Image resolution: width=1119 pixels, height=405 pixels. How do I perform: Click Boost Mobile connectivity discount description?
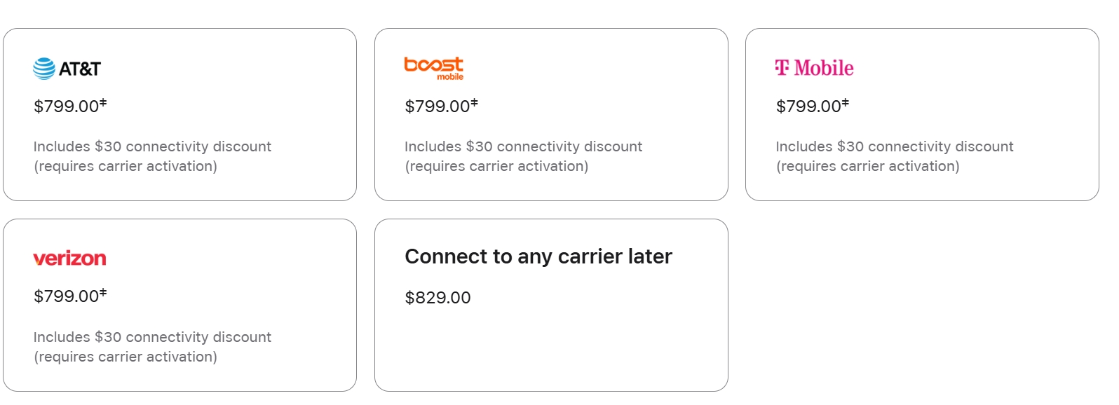(x=523, y=156)
